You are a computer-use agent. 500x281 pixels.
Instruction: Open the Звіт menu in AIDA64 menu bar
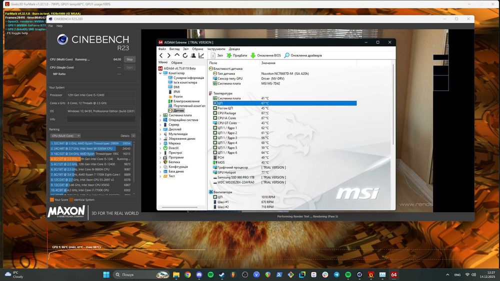[186, 49]
